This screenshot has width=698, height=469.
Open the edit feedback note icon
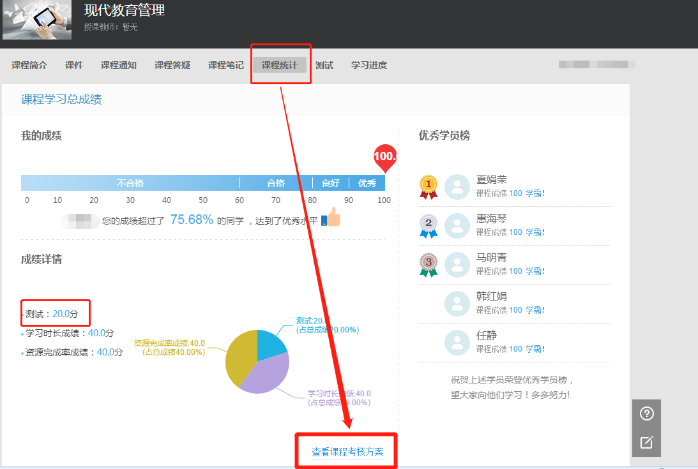click(646, 442)
